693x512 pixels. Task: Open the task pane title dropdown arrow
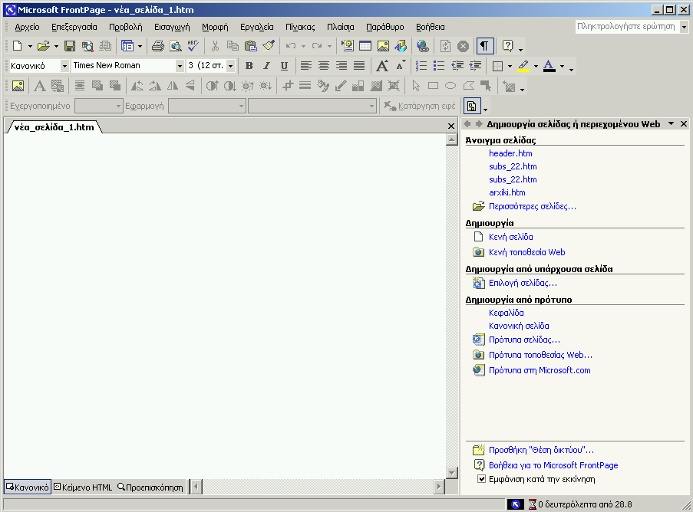click(671, 124)
